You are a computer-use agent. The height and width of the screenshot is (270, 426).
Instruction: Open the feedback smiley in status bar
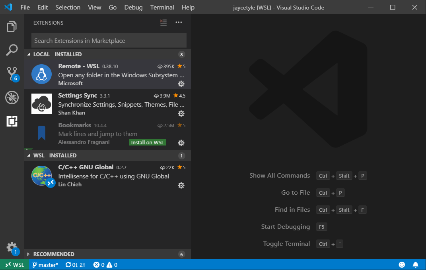[x=402, y=264]
